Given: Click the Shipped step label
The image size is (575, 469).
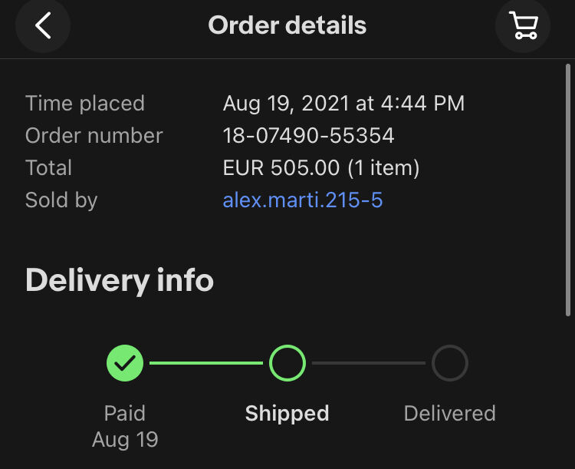Looking at the screenshot, I should coord(287,413).
